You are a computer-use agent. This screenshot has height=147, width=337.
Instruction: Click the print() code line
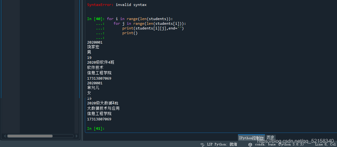(x=130, y=33)
